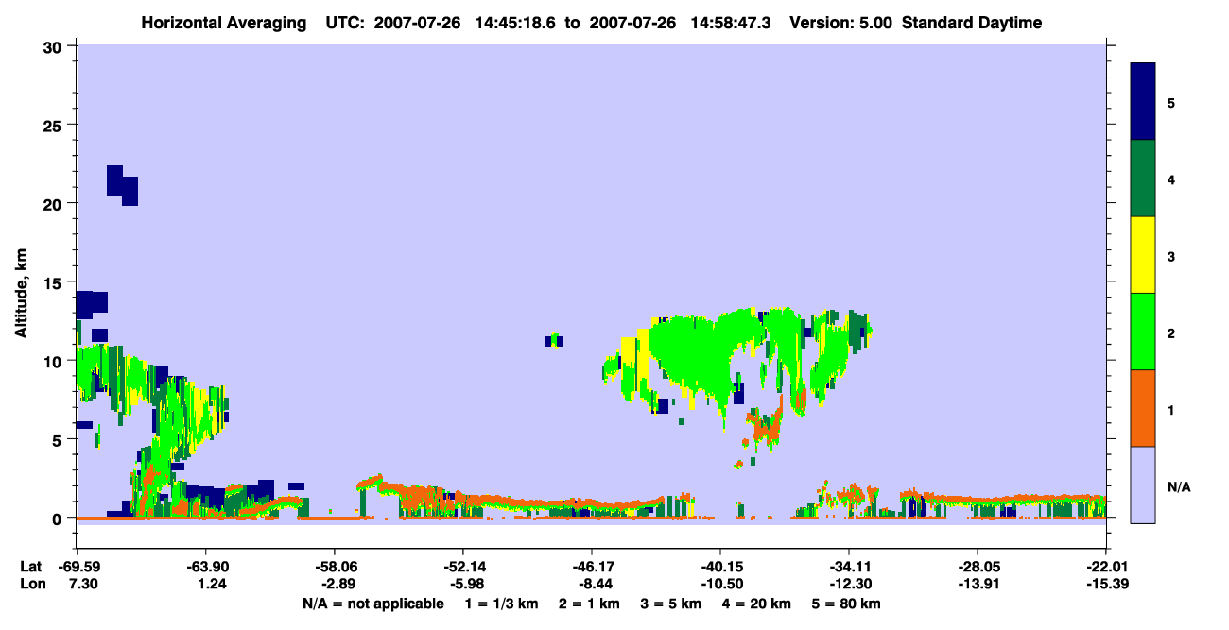This screenshot has width=1229, height=630.
Task: Click the small isolated feature near 11 km mid-plot
Action: (554, 340)
